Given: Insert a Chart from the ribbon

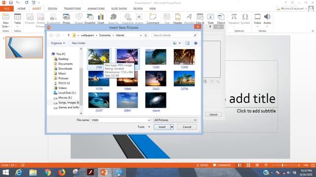Looking at the screenshot, I should point(101,17).
